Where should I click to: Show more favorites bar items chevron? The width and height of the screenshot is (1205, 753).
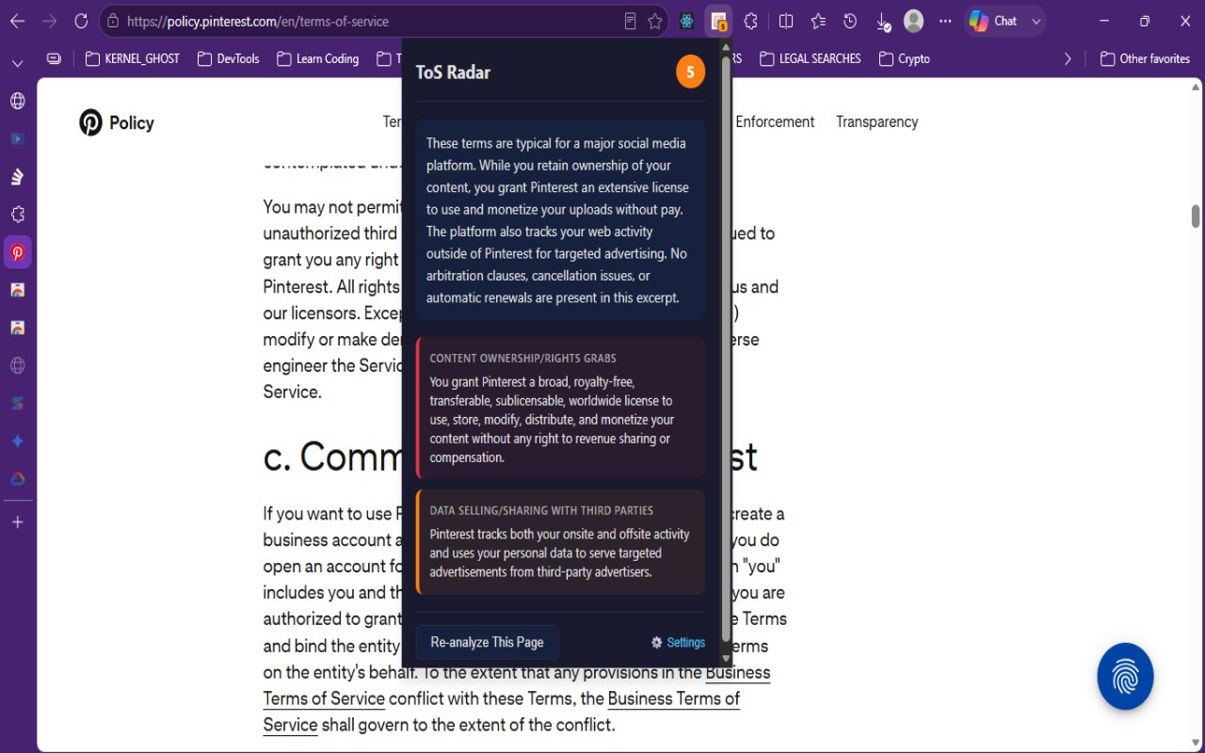1068,58
